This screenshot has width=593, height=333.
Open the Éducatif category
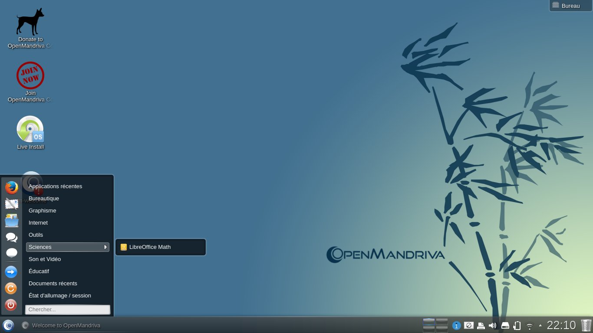click(67, 271)
